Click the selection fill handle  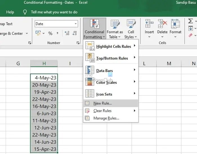(x=57, y=153)
